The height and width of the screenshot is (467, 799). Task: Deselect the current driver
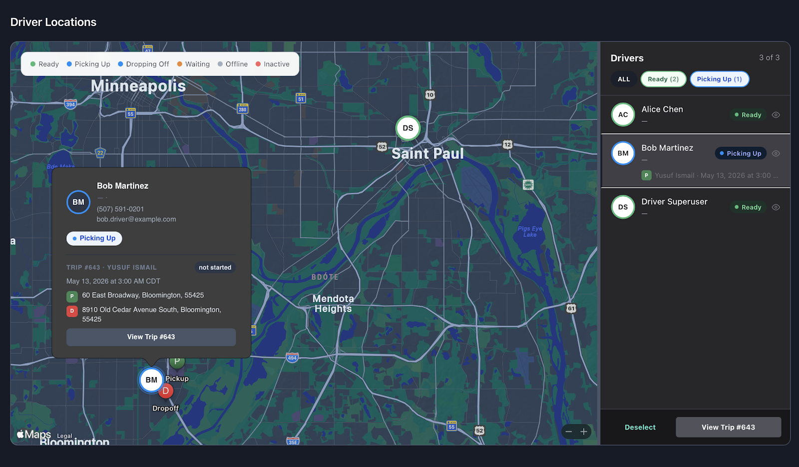click(640, 427)
